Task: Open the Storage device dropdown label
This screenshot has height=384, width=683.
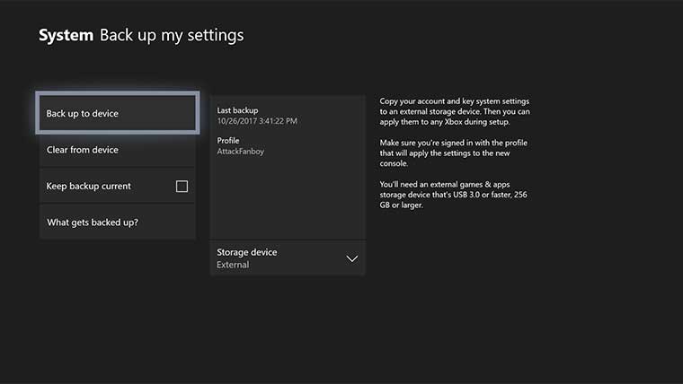Action: (x=247, y=252)
